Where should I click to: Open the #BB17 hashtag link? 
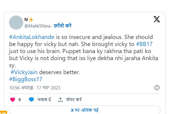(144, 44)
